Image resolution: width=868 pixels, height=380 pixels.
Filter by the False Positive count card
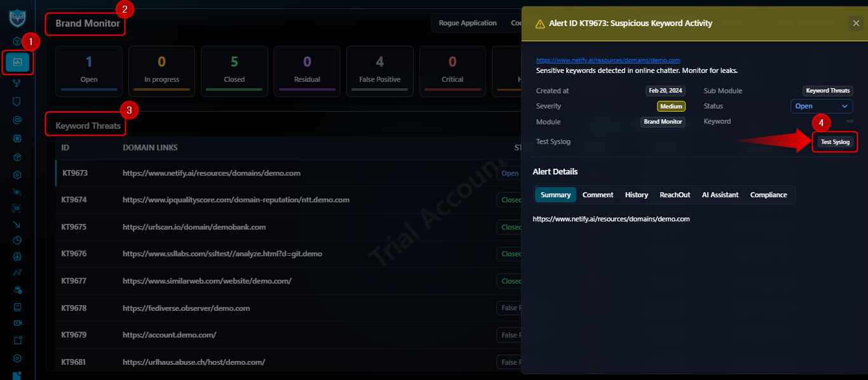pos(379,71)
